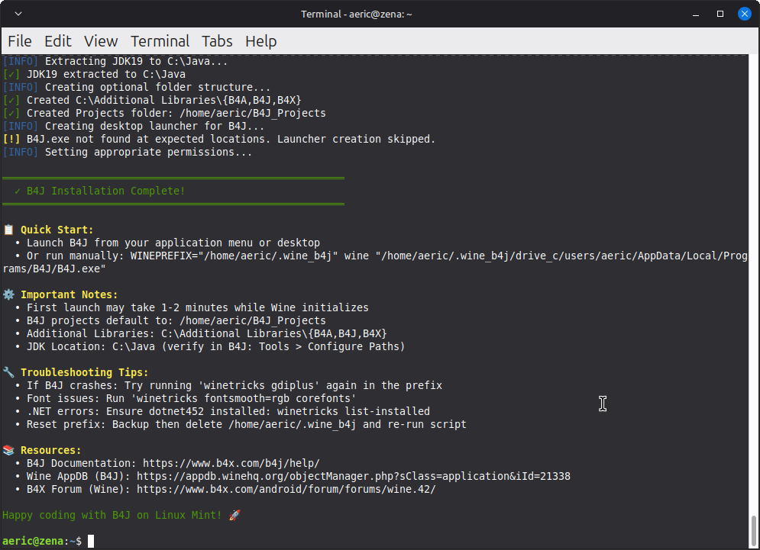Click the '[!] B4J.exe not found' warning line

219,139
